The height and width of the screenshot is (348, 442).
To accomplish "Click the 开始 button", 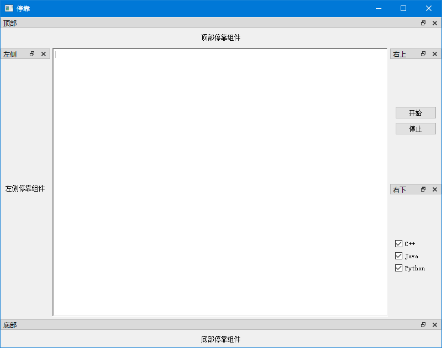I will pyautogui.click(x=416, y=113).
